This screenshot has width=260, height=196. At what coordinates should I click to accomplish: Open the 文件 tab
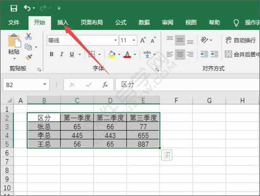tap(14, 23)
